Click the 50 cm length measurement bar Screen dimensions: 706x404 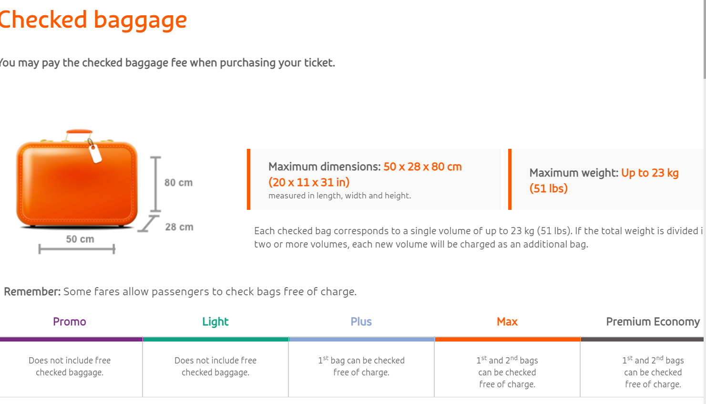pyautogui.click(x=77, y=249)
